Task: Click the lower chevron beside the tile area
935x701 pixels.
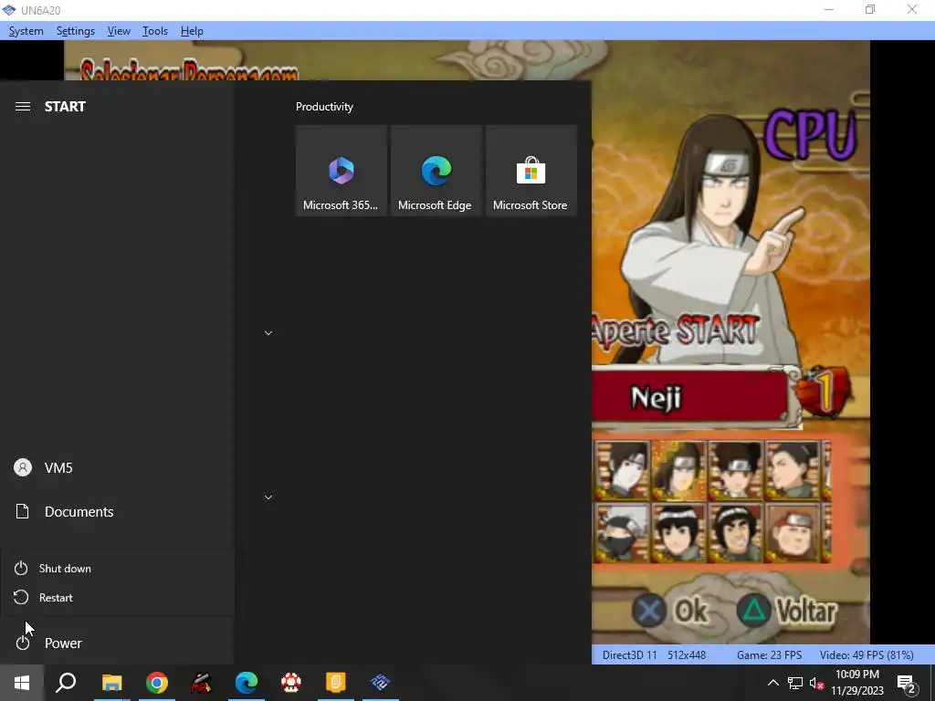Action: [x=268, y=497]
